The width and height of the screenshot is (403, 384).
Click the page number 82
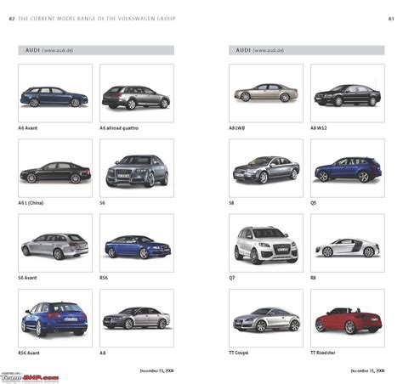click(12, 19)
